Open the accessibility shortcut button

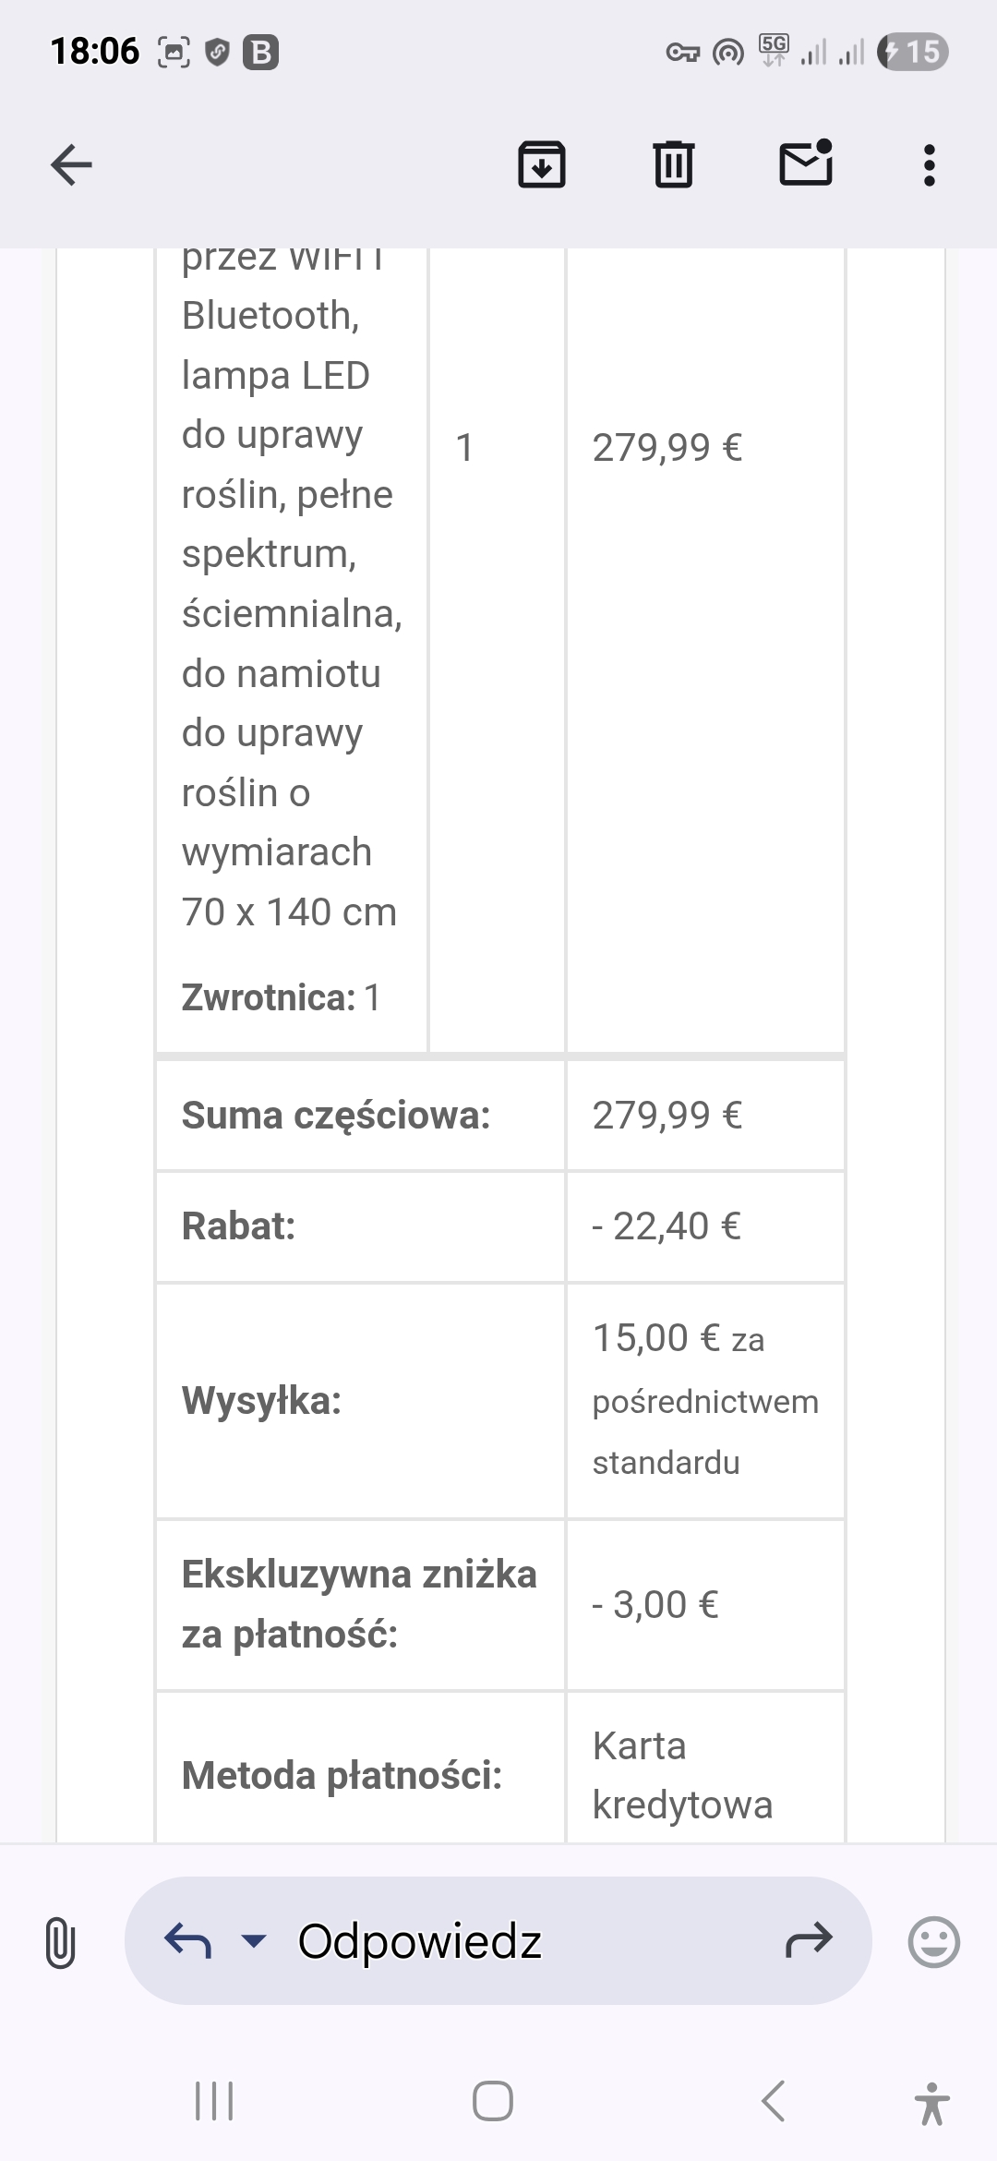932,2103
